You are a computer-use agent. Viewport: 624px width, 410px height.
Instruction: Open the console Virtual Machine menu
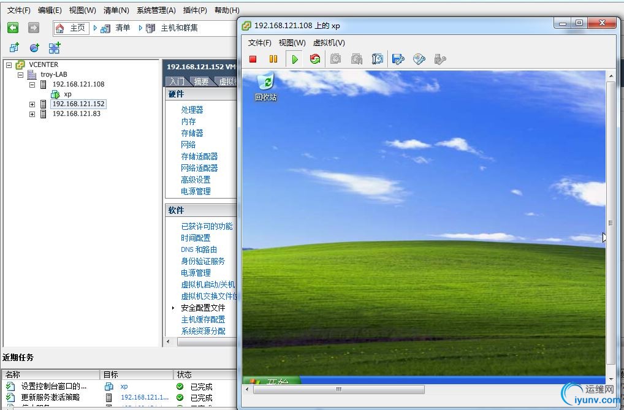click(329, 42)
